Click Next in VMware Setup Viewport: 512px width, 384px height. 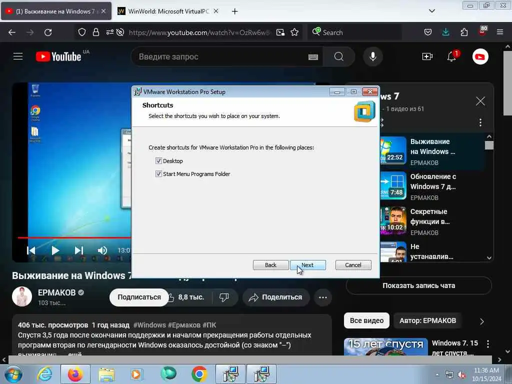[307, 265]
